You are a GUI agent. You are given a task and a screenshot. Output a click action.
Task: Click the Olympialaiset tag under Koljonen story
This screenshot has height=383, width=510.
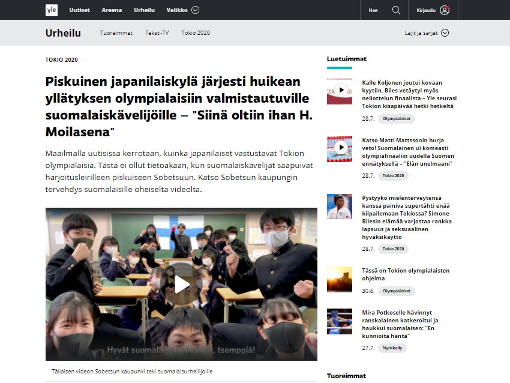coord(396,119)
